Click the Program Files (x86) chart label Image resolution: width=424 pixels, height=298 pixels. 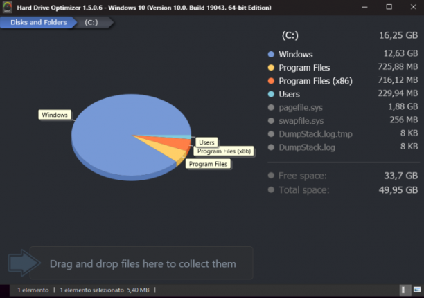pos(224,151)
